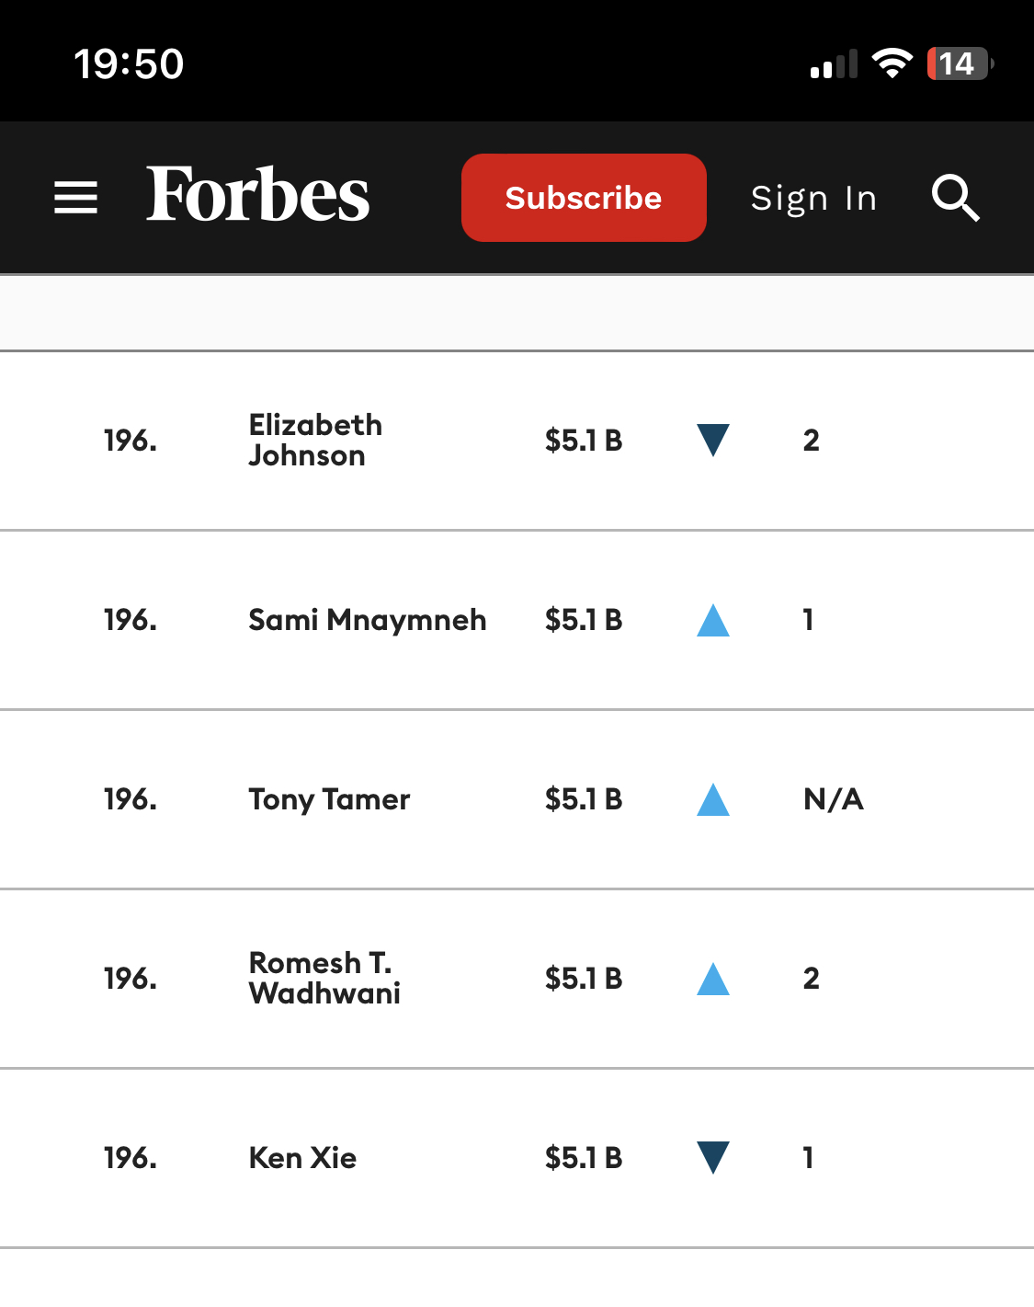Open Romesh T. Wadhwani's profile
The width and height of the screenshot is (1034, 1307).
pyautogui.click(x=324, y=978)
